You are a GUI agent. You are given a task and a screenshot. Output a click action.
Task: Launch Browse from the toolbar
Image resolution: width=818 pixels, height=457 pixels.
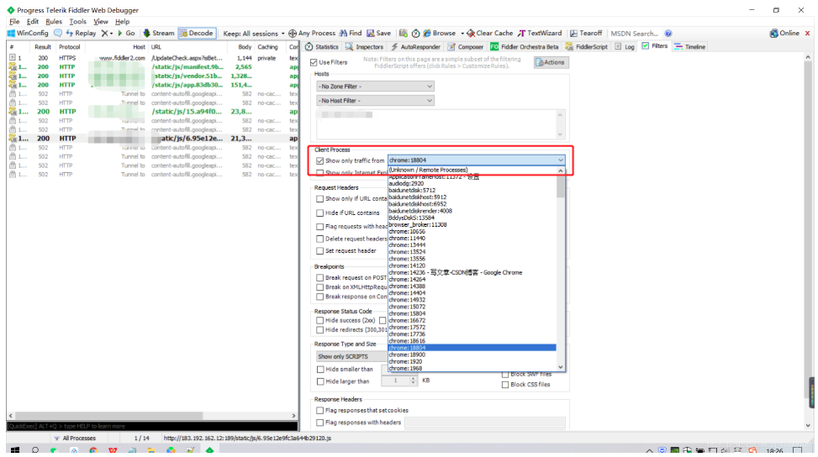439,33
